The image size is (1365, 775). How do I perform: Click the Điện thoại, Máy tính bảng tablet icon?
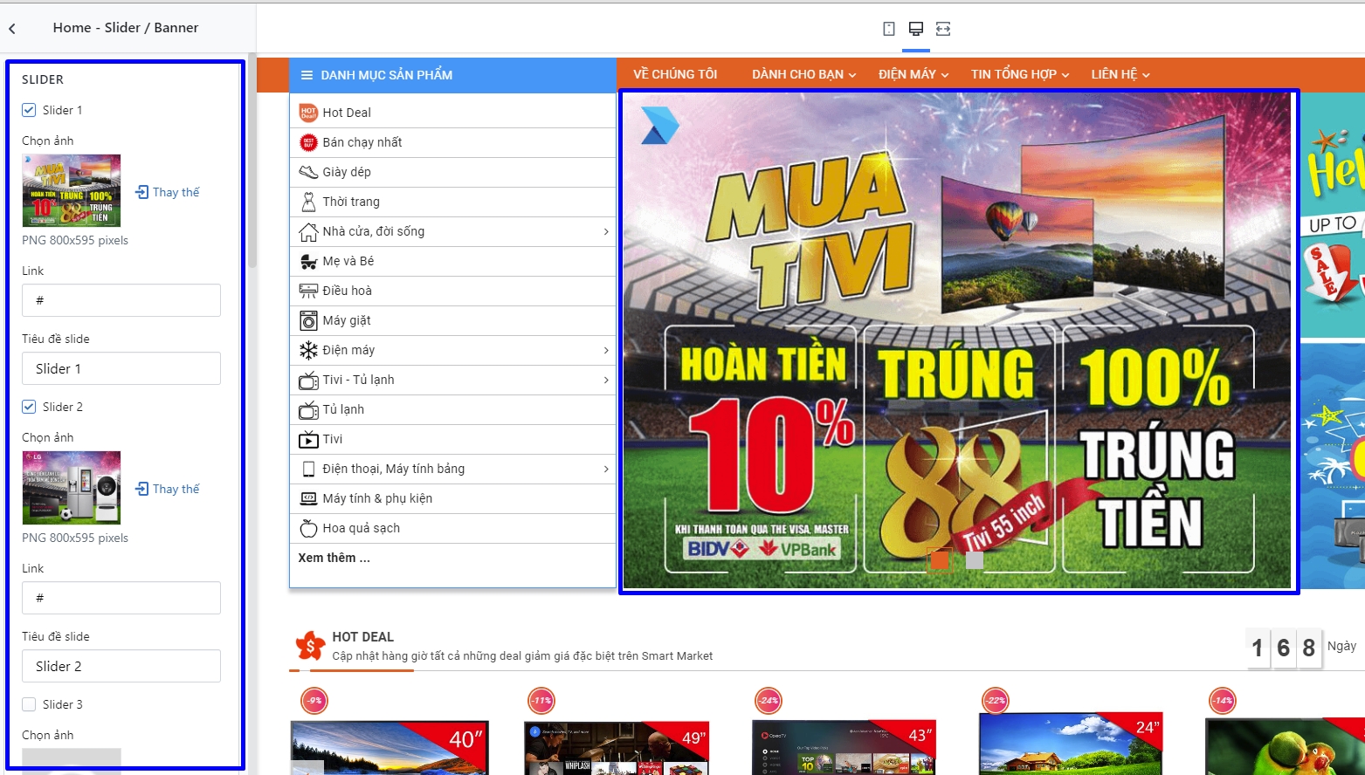(308, 469)
